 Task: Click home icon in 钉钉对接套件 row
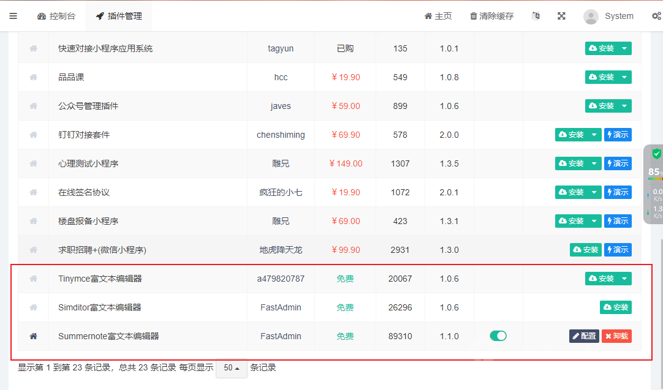[34, 135]
